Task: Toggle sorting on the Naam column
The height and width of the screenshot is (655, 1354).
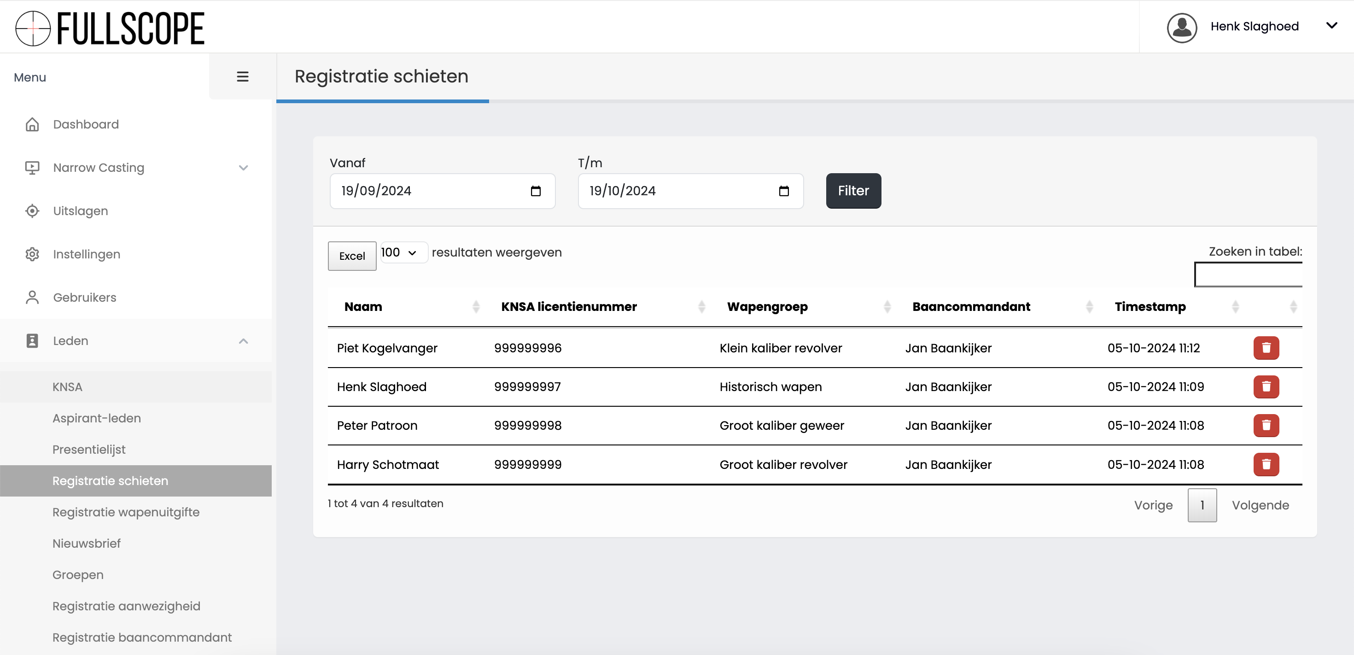Action: [x=476, y=306]
